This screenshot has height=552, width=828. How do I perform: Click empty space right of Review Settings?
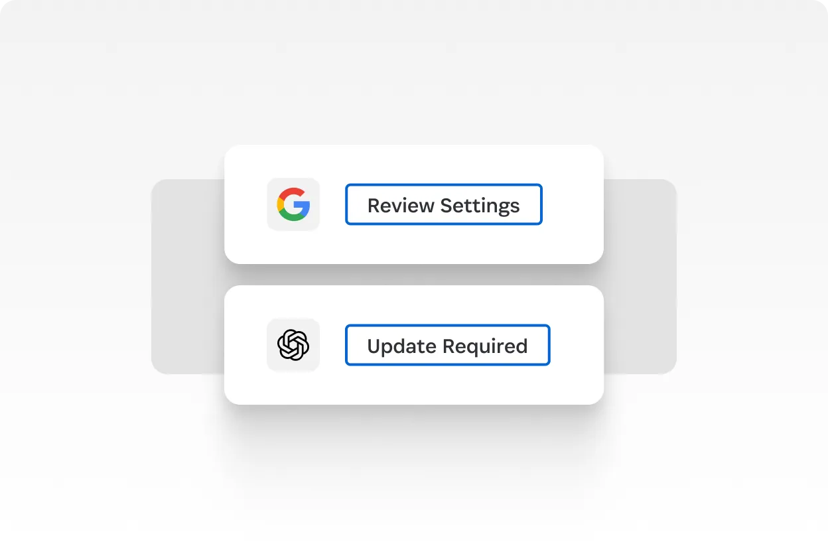[x=573, y=204]
